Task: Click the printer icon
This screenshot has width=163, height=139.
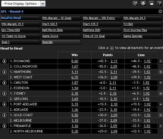Action: [143, 4]
